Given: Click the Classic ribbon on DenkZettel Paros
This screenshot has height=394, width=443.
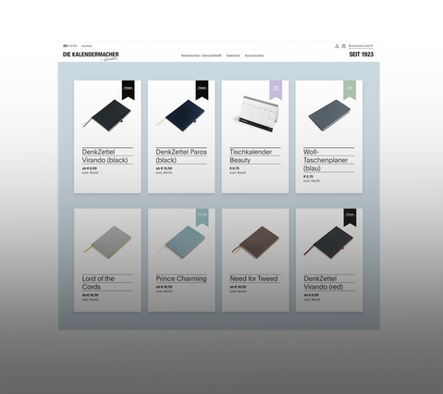Looking at the screenshot, I should click(202, 90).
